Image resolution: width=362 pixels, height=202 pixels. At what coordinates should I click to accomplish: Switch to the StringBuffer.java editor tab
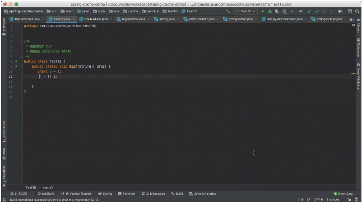(x=240, y=19)
